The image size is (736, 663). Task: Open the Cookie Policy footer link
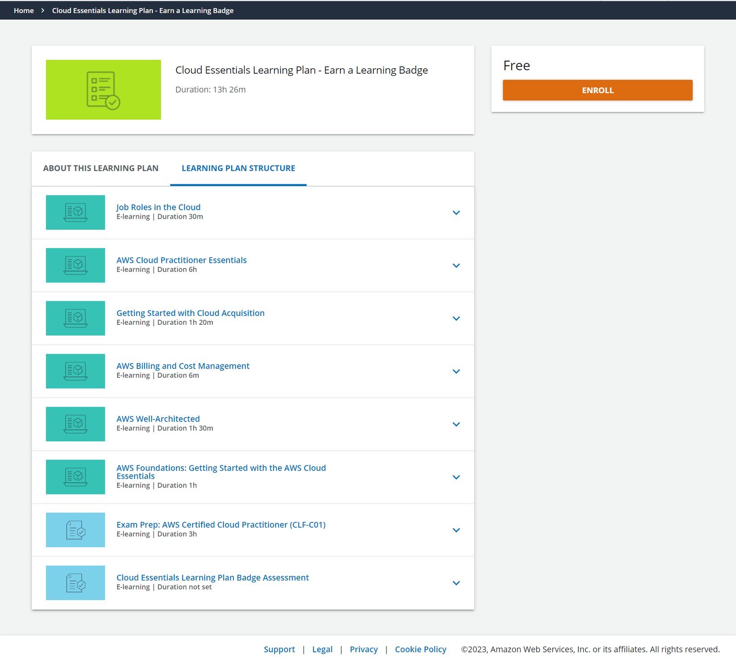coord(420,649)
